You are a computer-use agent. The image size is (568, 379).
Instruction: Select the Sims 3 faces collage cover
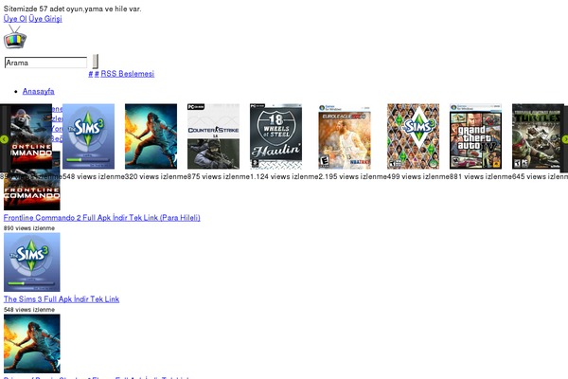click(414, 136)
